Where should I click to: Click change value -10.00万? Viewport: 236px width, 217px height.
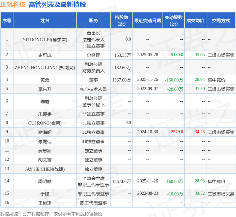click(175, 194)
